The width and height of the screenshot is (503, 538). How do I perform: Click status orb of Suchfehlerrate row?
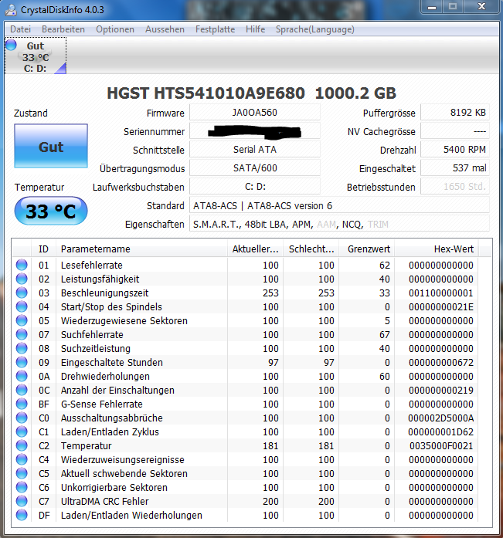pyautogui.click(x=22, y=334)
